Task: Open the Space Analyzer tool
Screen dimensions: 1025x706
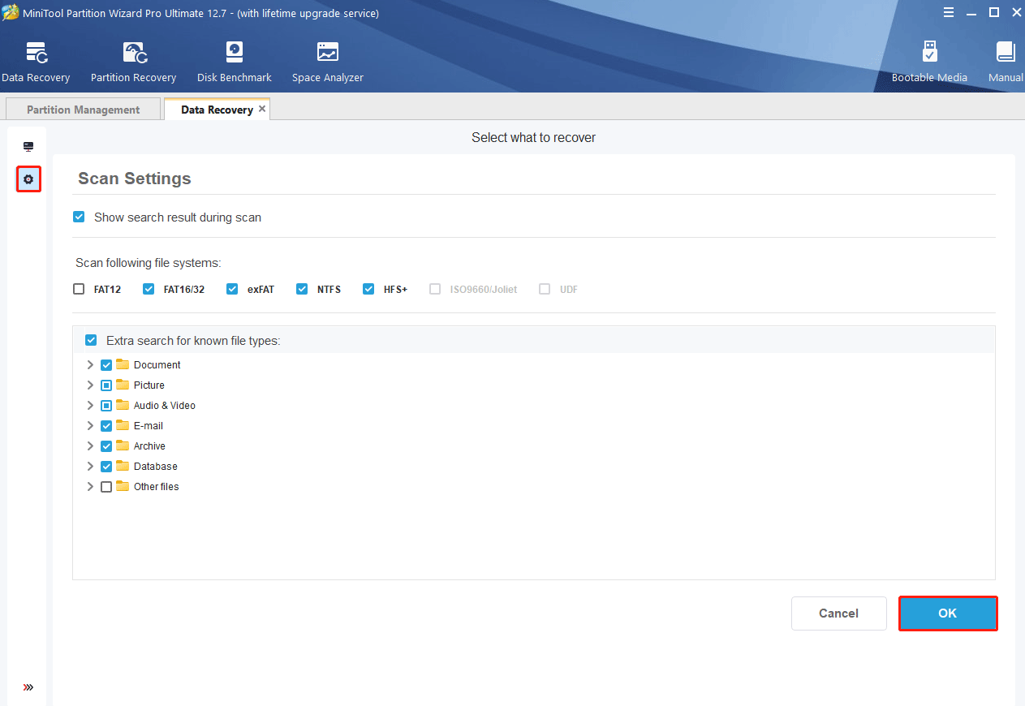Action: [x=328, y=53]
